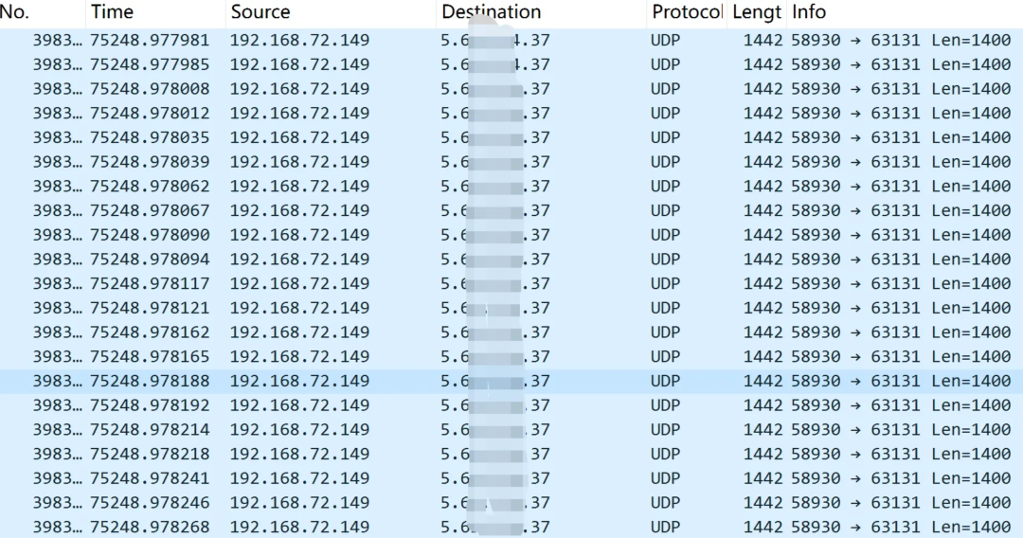Screen dimensions: 1023x538
Task: Select the packet timed 75248.978090
Action: 150,235
